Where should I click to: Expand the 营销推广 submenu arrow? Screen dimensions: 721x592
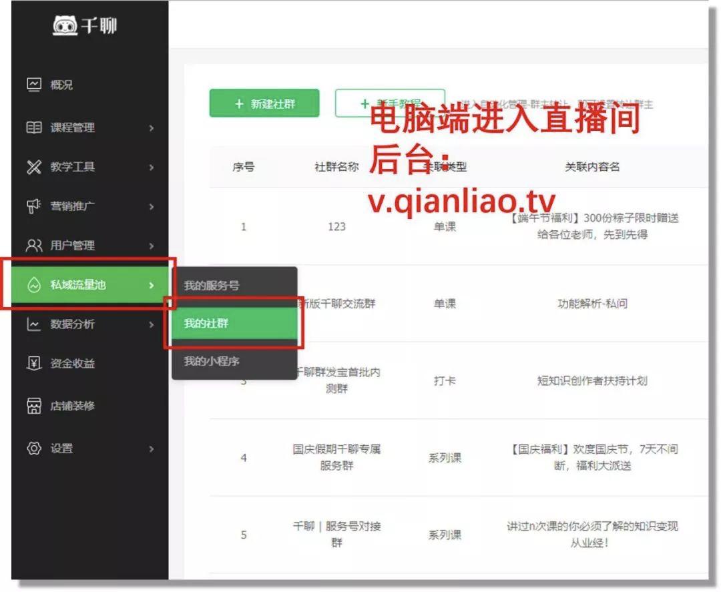click(150, 206)
